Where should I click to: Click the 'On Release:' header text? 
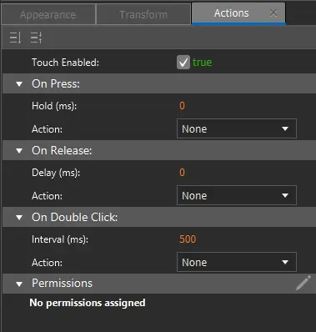point(62,150)
